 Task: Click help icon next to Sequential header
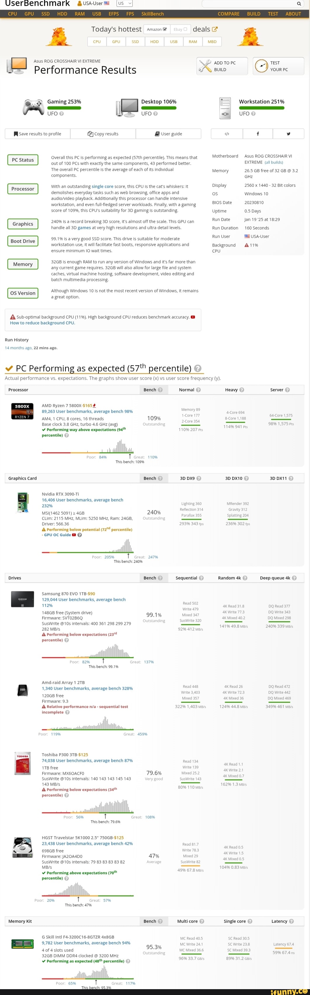click(x=201, y=578)
